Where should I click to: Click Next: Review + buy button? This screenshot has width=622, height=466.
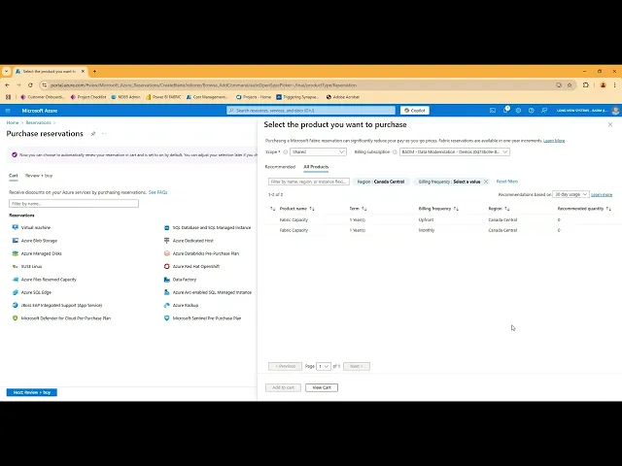pos(32,392)
